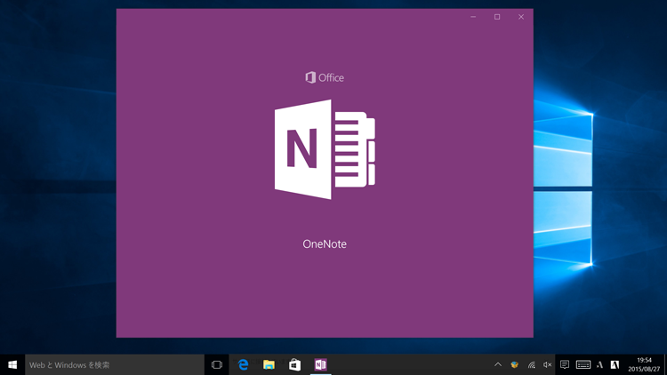
Task: Click the security shield tray icon
Action: (x=514, y=364)
